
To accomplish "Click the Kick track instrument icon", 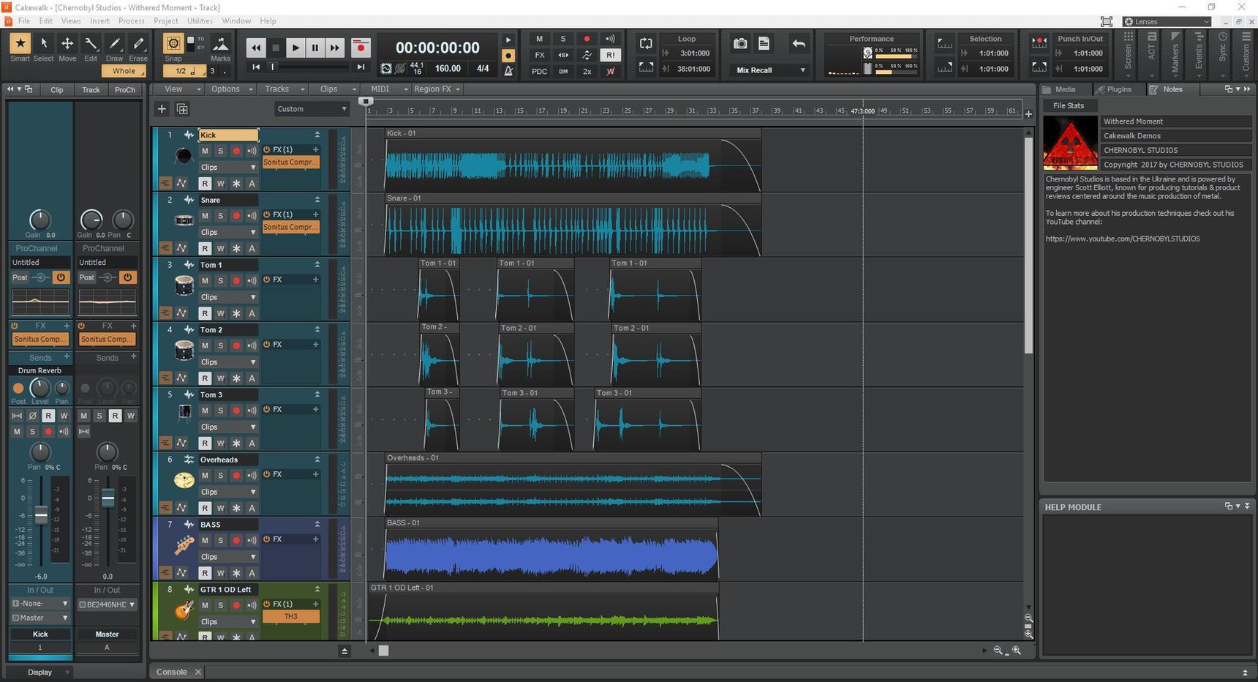I will (184, 155).
